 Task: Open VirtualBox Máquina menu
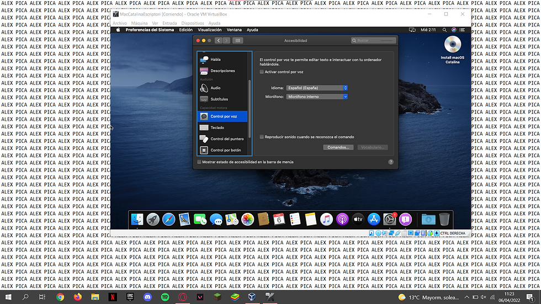click(139, 23)
